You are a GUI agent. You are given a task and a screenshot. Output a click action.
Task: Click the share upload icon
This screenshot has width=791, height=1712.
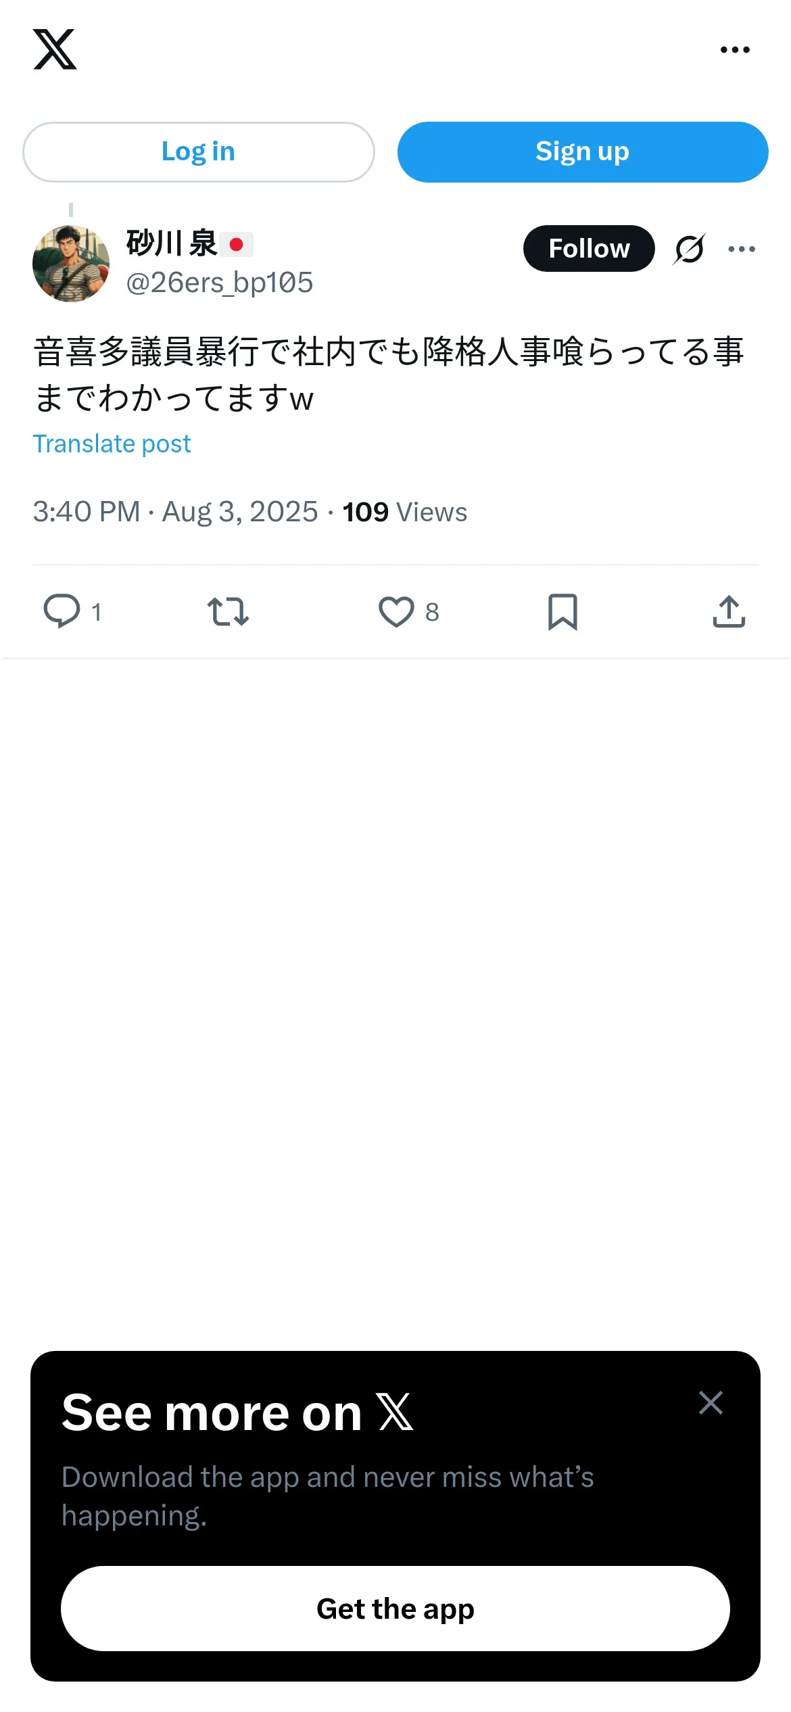tap(729, 611)
